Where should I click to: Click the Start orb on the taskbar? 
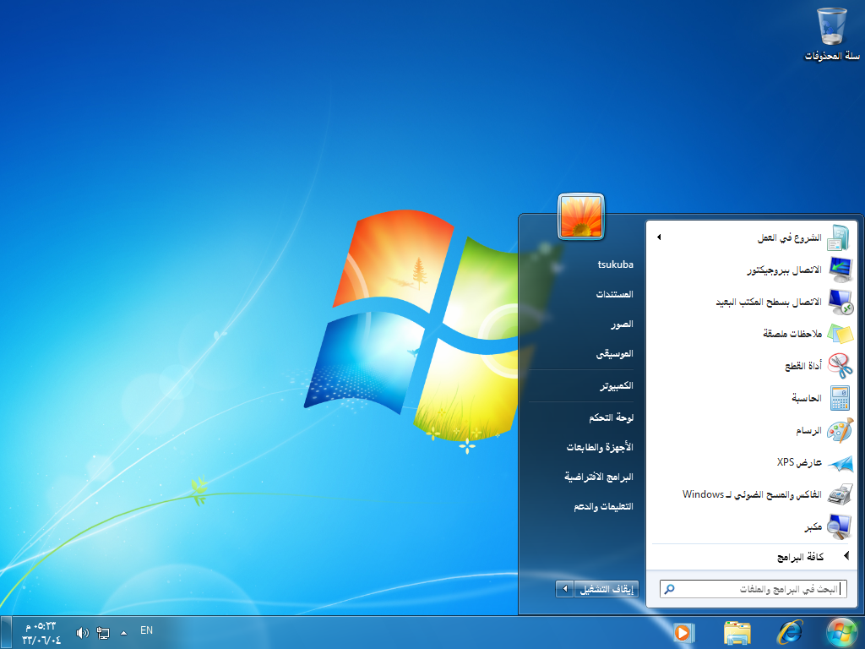842,632
